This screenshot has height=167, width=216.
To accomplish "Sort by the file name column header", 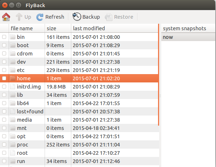I will 27,28.
